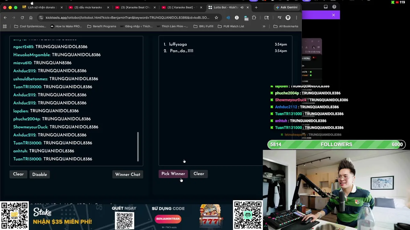
Task: Reload the Lotto Bot page
Action: tap(22, 18)
